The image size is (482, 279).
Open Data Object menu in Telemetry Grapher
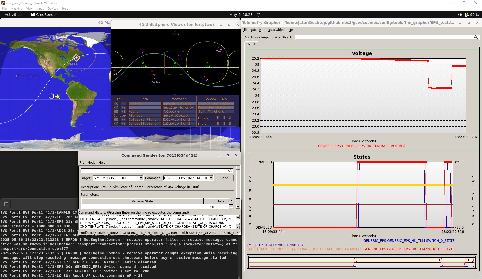click(x=276, y=30)
